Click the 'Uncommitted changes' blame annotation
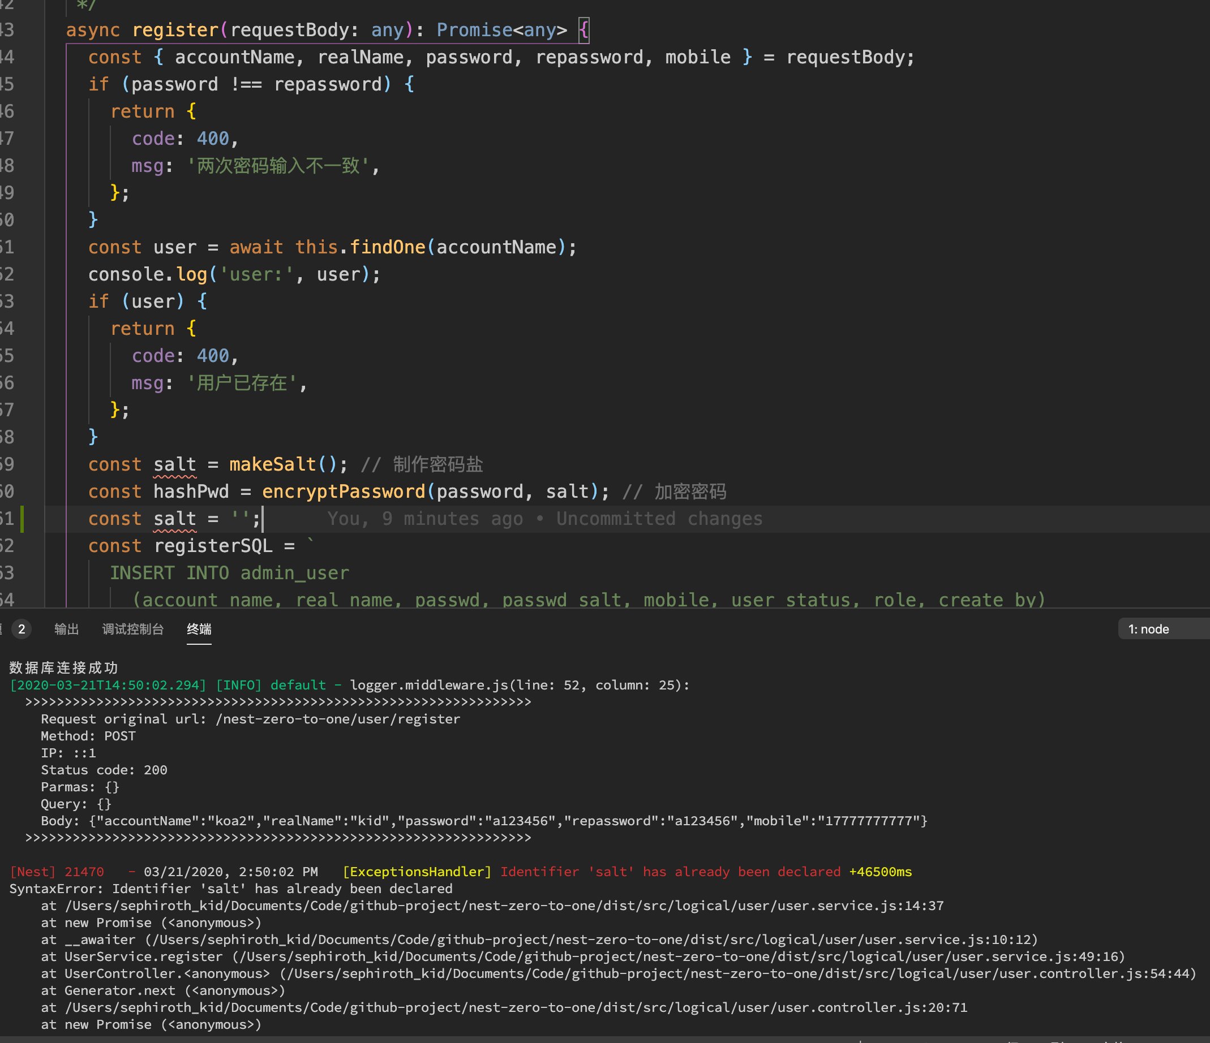Image resolution: width=1210 pixels, height=1043 pixels. (659, 518)
